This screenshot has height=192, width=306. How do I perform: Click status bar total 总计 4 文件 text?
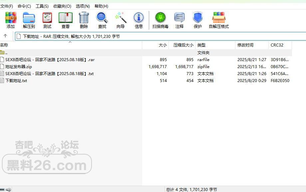click(191, 189)
